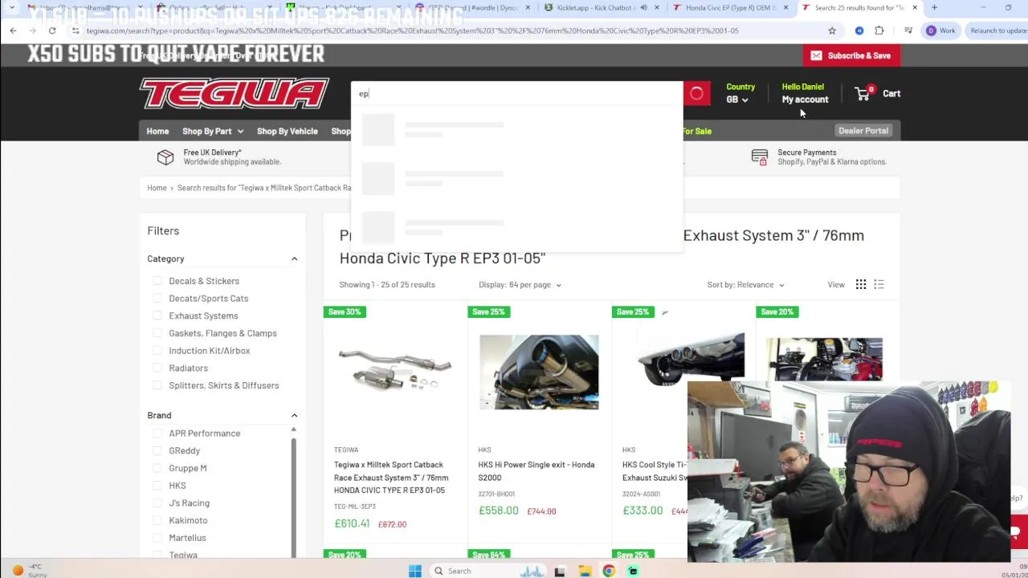This screenshot has height=578, width=1028.
Task: Open File Explorer from taskbar
Action: point(585,571)
